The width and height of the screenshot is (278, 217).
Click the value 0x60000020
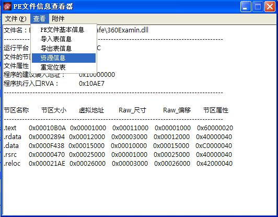click(x=215, y=128)
